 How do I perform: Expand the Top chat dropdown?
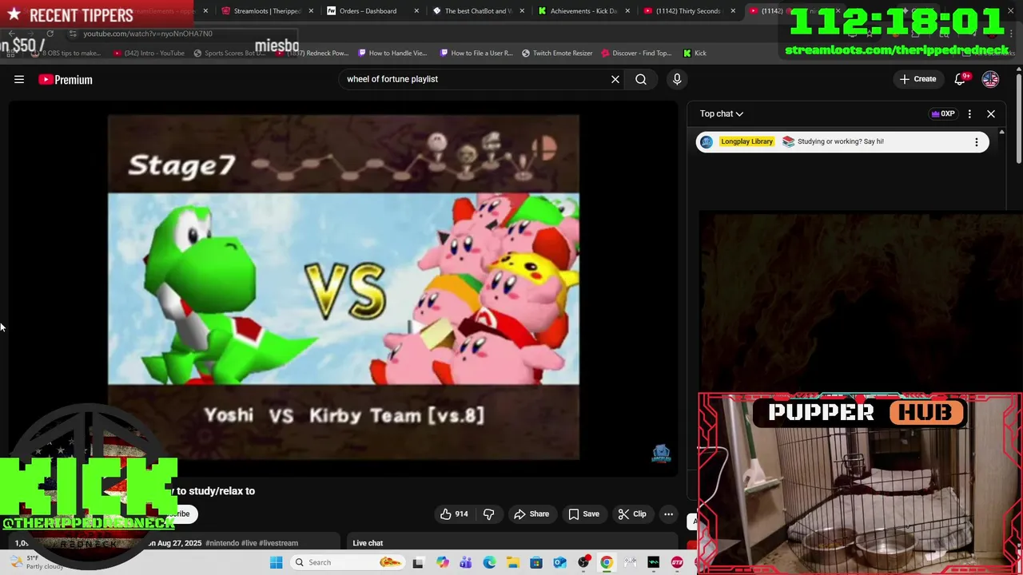tap(722, 113)
